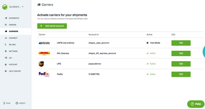Click the Shipments paper plane icon
205x109 pixels.
tap(6, 18)
